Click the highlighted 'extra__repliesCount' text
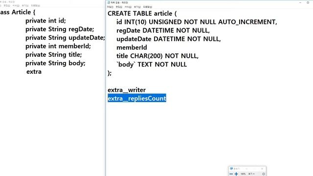 point(137,98)
